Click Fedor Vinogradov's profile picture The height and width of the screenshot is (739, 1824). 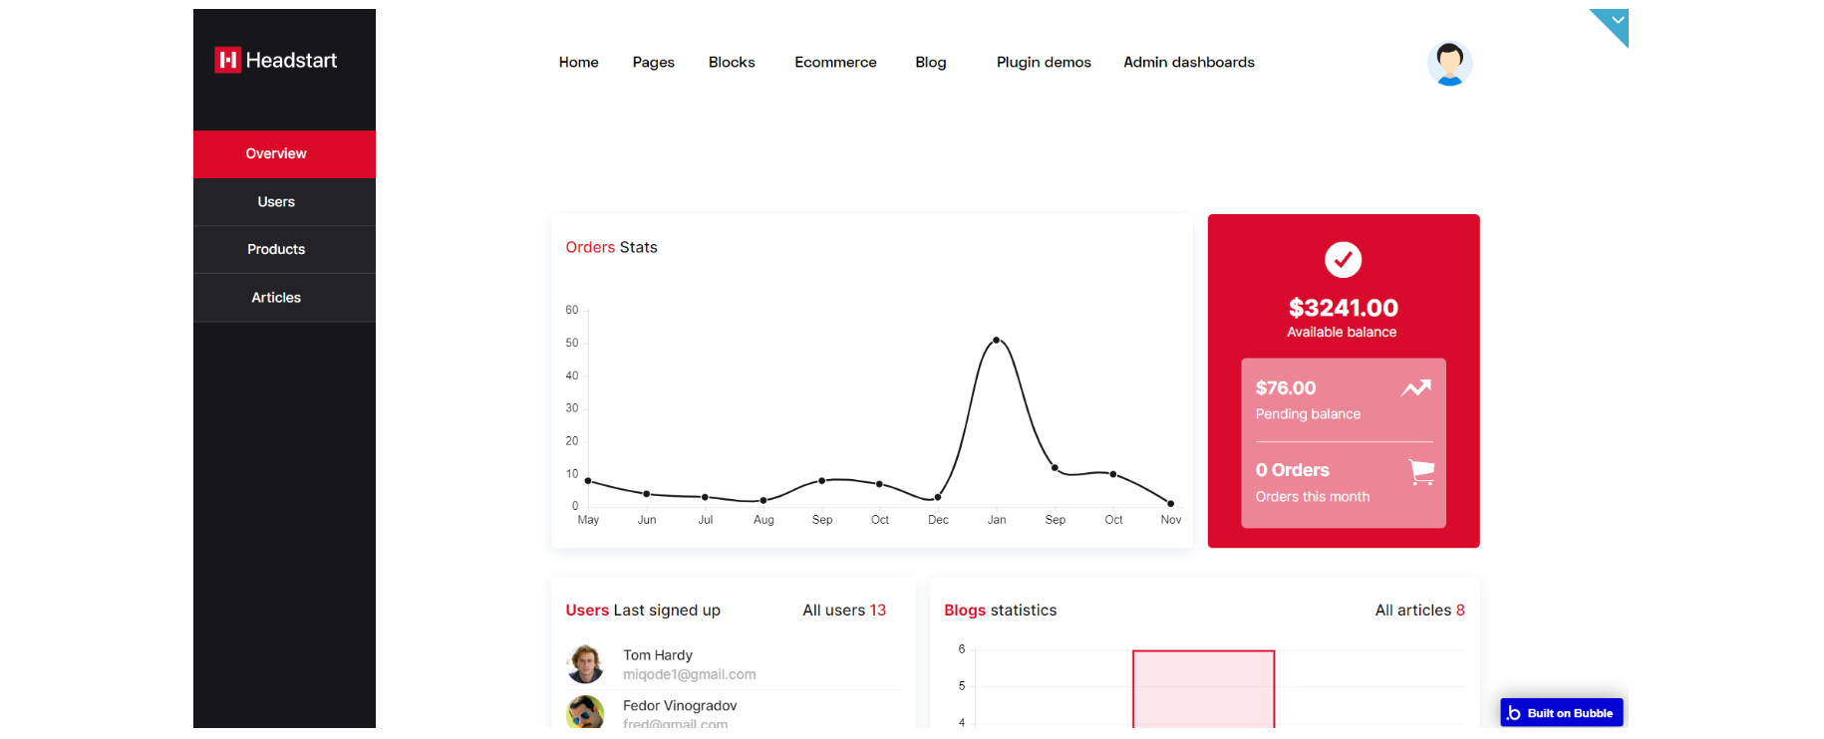point(585,712)
